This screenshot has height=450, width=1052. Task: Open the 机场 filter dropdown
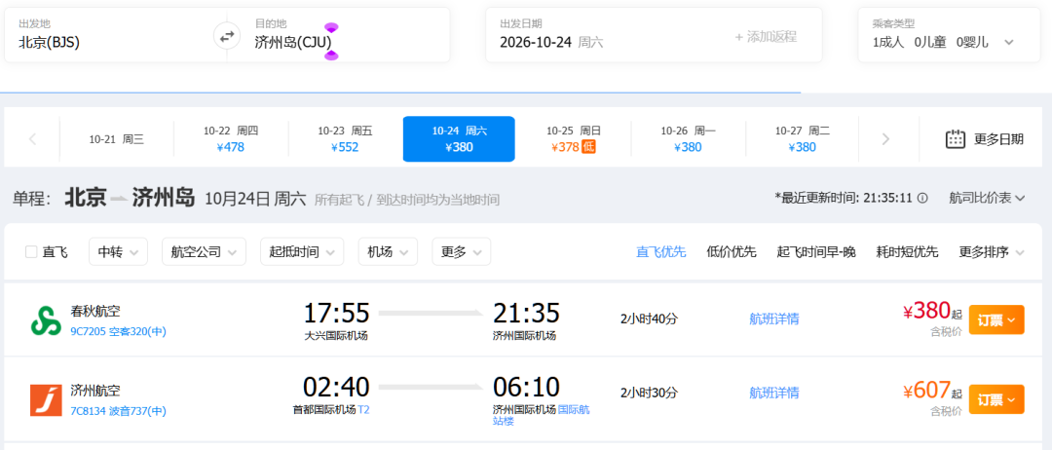pos(388,252)
